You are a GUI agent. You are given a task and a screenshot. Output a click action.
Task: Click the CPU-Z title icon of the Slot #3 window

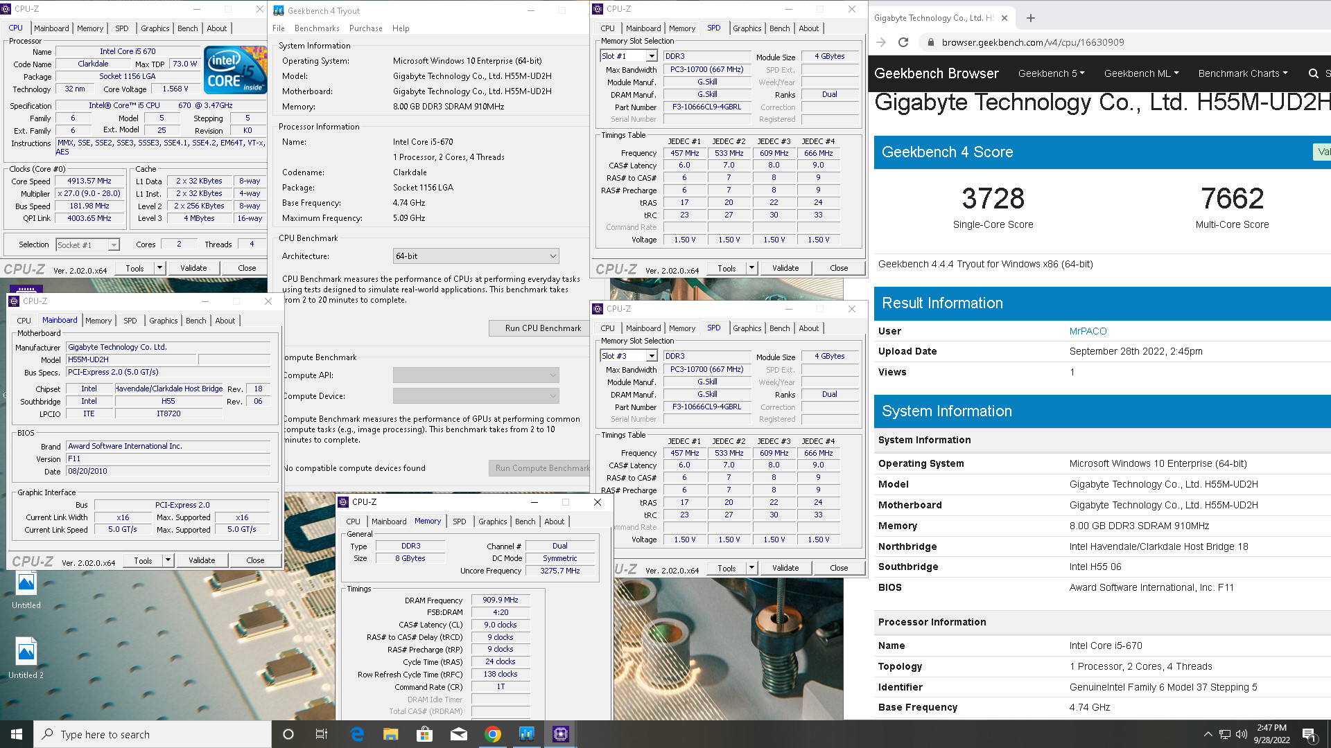coord(598,309)
